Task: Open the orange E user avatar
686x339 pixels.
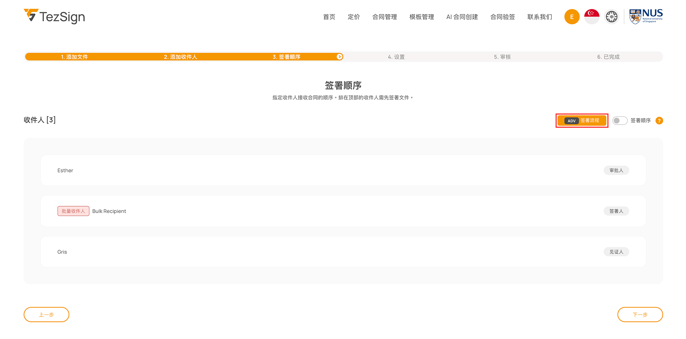Action: [x=572, y=17]
